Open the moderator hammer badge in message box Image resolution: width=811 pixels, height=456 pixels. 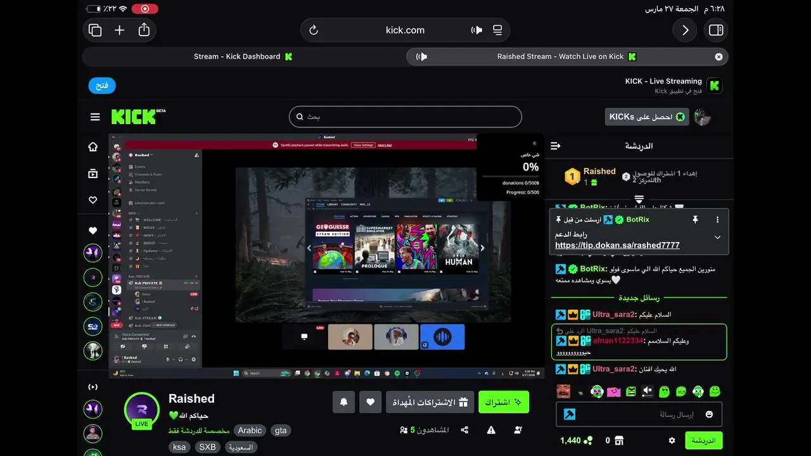point(569,414)
